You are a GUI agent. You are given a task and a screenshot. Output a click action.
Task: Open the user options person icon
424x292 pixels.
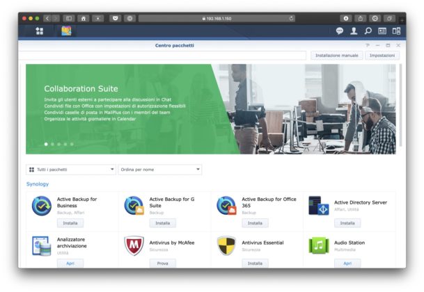354,31
